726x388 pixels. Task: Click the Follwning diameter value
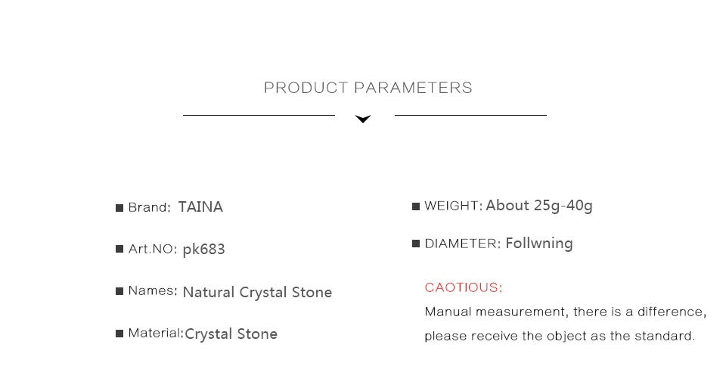point(539,244)
